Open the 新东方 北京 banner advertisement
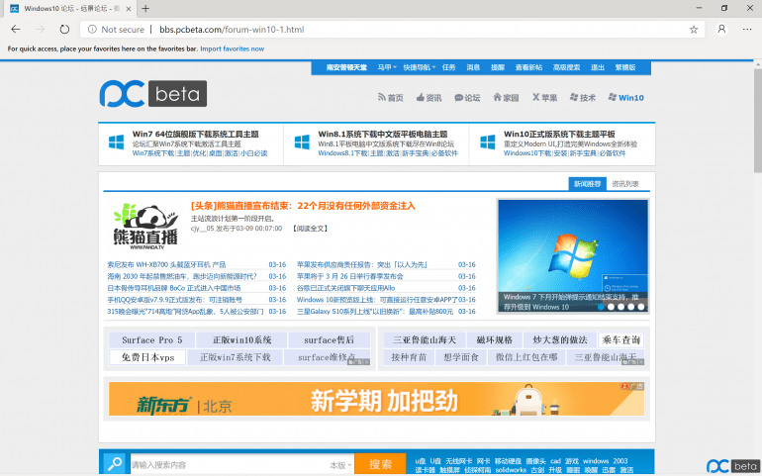The image size is (762, 476). click(377, 399)
